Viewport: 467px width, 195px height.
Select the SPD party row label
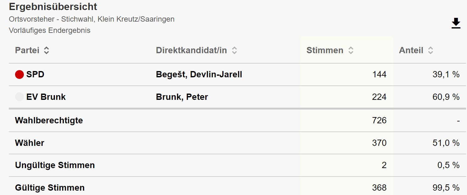point(35,74)
